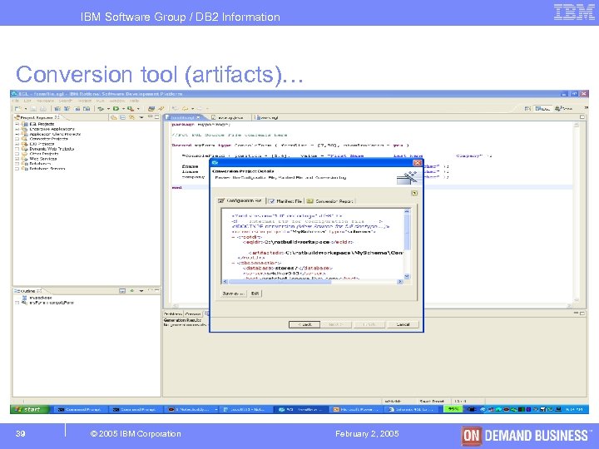
Task: Click the Debug toolbar icon
Action: pyautogui.click(x=101, y=109)
